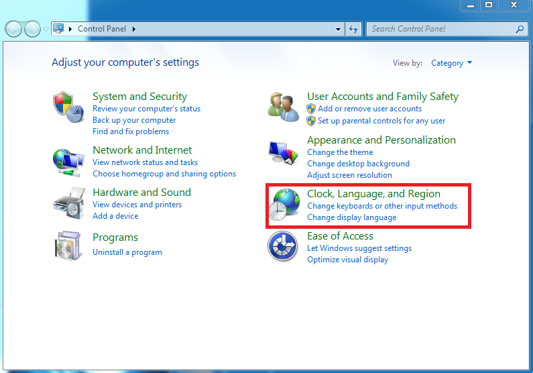
Task: Open User Accounts people icon
Action: click(283, 107)
